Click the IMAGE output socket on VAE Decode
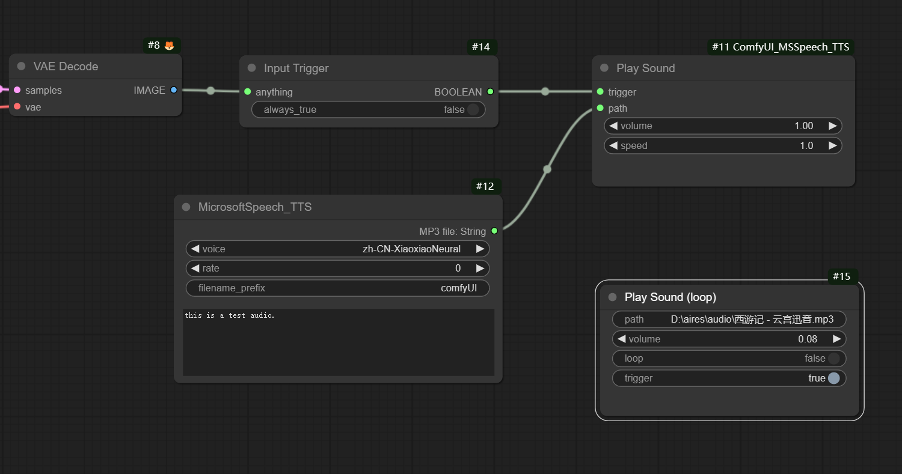Viewport: 902px width, 474px height. [174, 90]
